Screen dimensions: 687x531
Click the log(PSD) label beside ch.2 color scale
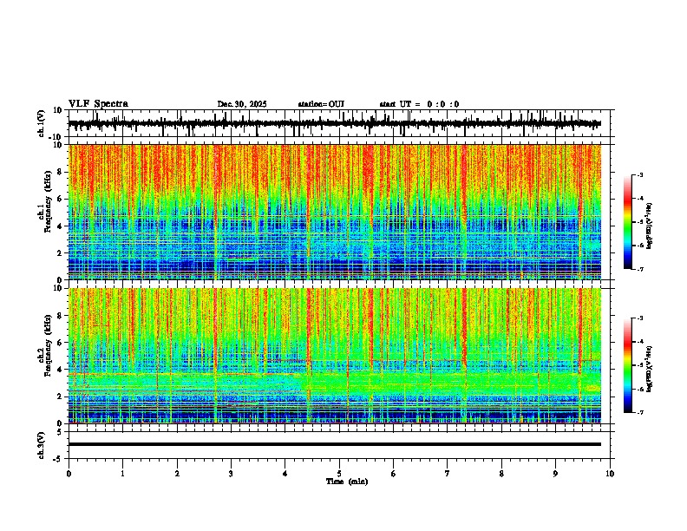[x=650, y=369]
